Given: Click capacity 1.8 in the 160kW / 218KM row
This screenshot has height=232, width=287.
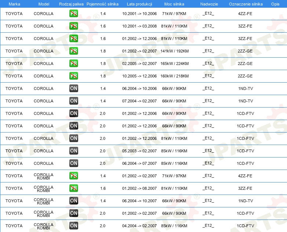Looking at the screenshot, I should click(103, 76).
